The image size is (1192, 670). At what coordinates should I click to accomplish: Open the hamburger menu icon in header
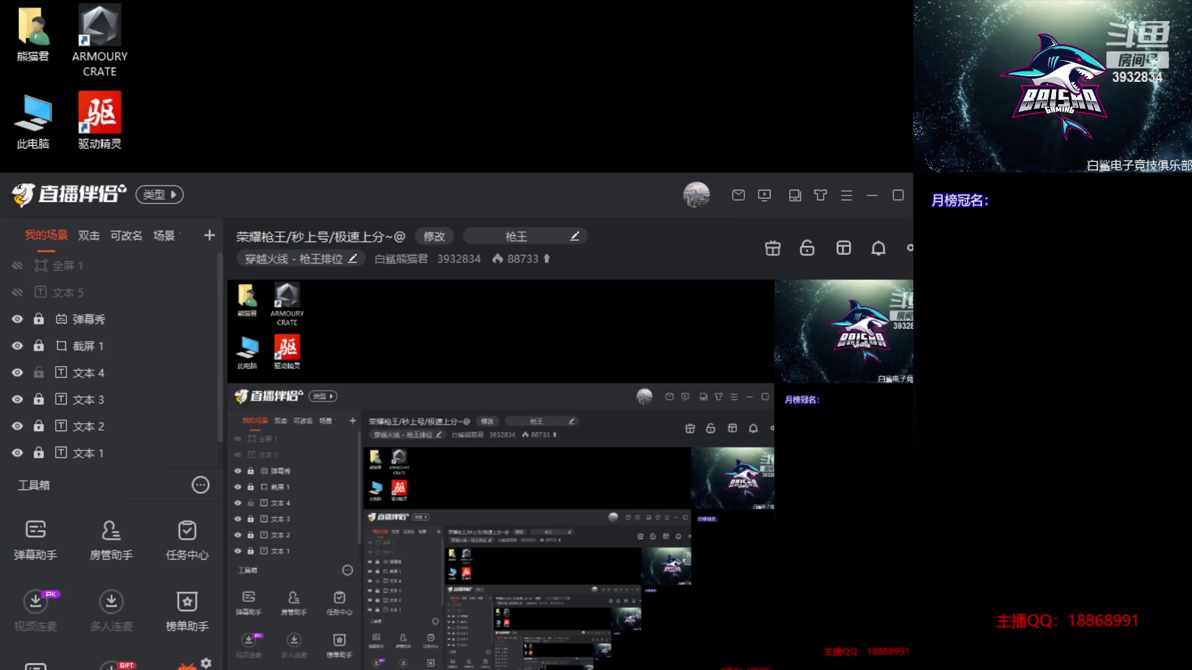(x=846, y=195)
